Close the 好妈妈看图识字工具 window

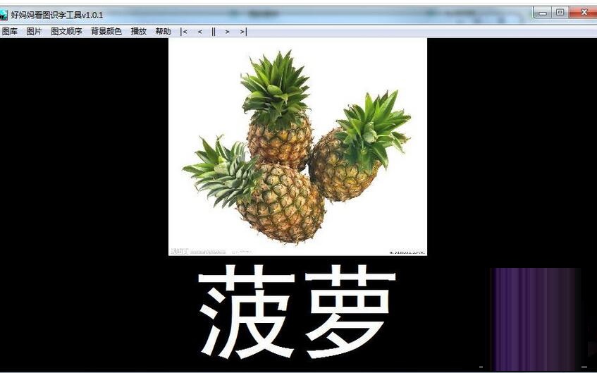pyautogui.click(x=584, y=13)
